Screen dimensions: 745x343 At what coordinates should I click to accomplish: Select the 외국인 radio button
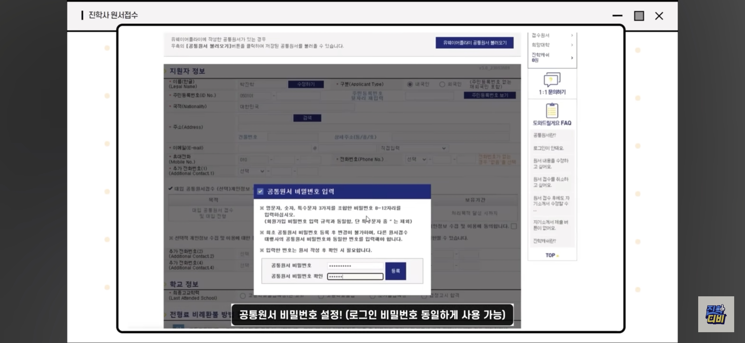click(442, 84)
